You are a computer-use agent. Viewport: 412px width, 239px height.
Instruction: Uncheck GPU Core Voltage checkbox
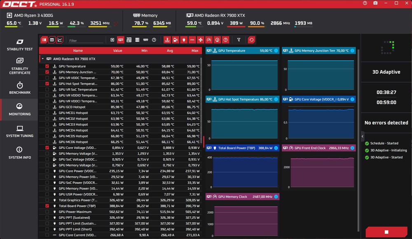pyautogui.click(x=47, y=148)
